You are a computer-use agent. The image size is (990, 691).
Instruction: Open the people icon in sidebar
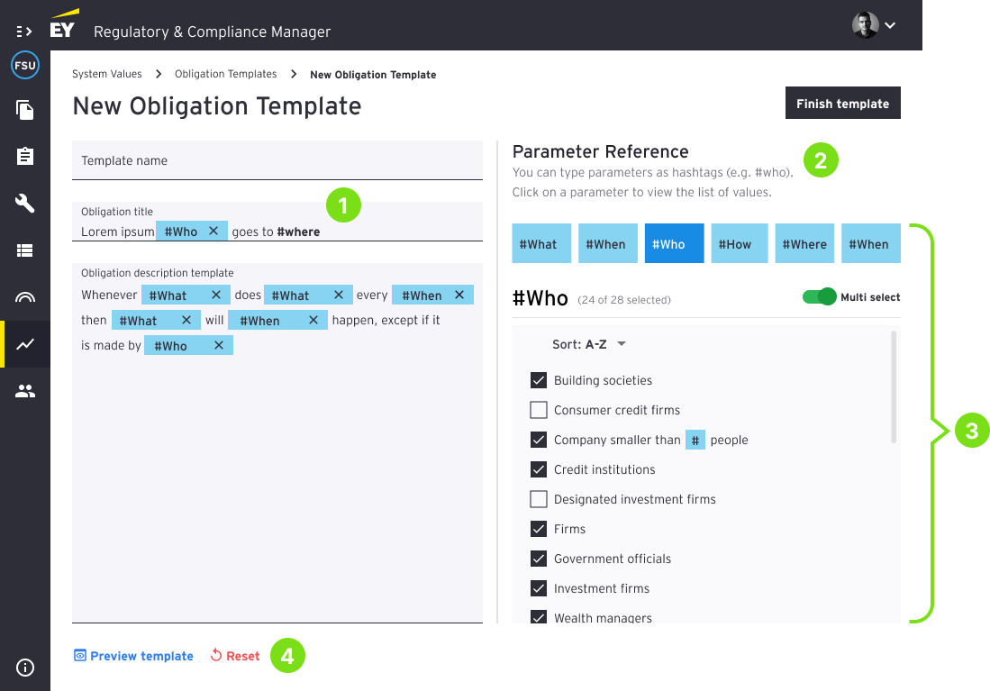[25, 391]
